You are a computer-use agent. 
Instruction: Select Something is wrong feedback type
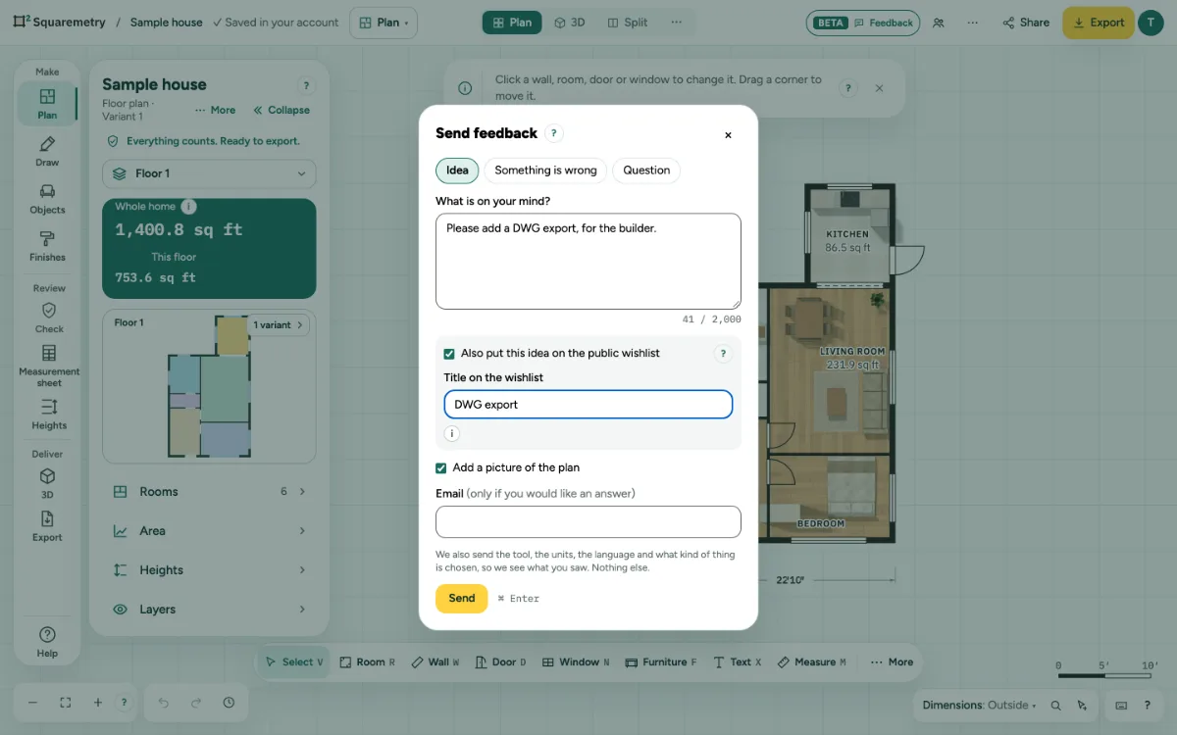tap(545, 171)
